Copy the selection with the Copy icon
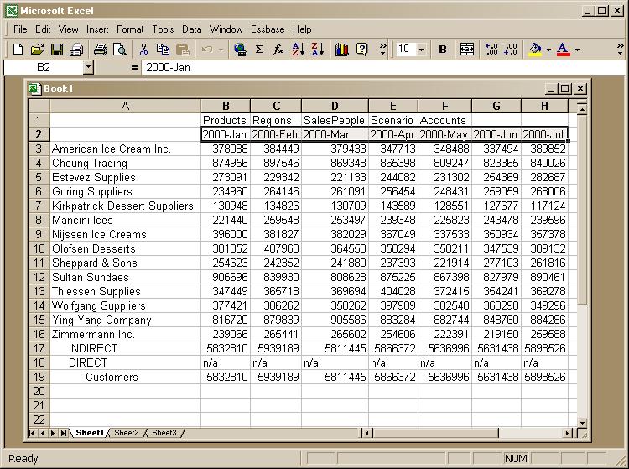The width and height of the screenshot is (629, 469). point(163,50)
